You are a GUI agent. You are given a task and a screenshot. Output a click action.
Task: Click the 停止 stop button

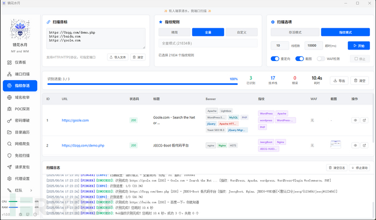tap(360, 59)
